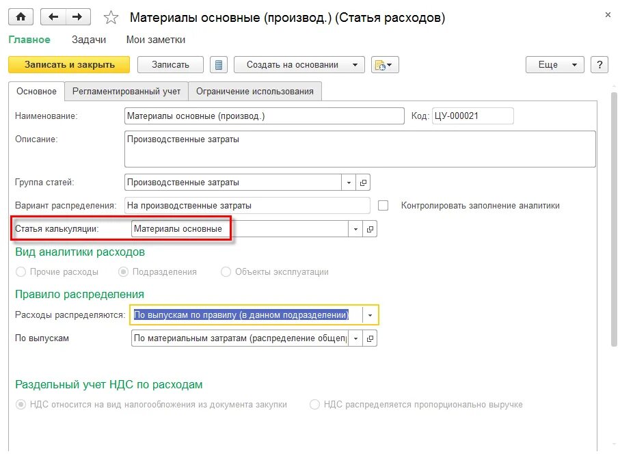The image size is (620, 456).
Task: Open the Расходы распределяются dropdown list
Action: [369, 314]
